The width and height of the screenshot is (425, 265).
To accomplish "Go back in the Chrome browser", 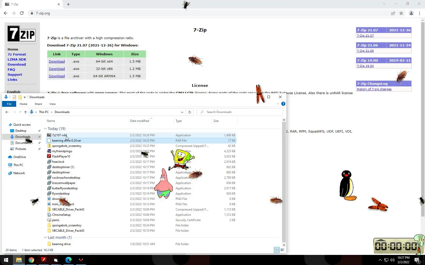I will 6,13.
